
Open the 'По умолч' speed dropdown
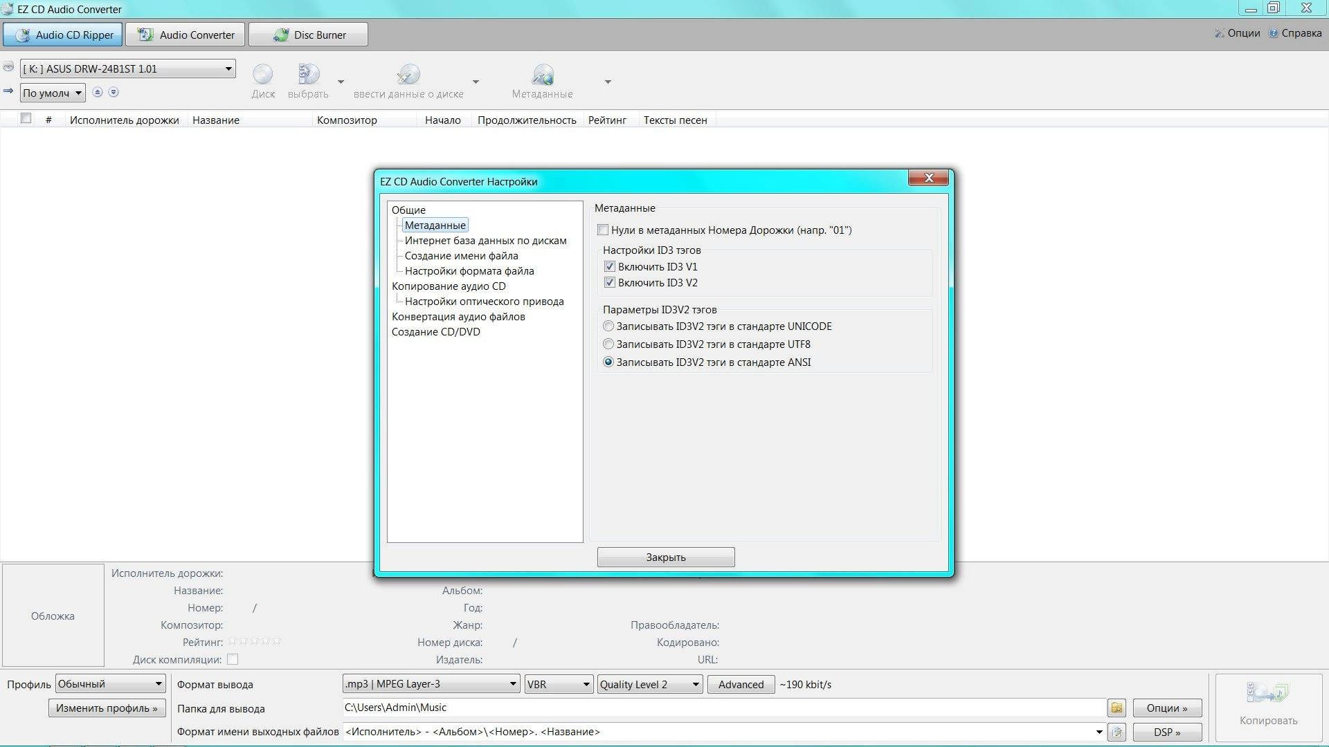coord(52,93)
